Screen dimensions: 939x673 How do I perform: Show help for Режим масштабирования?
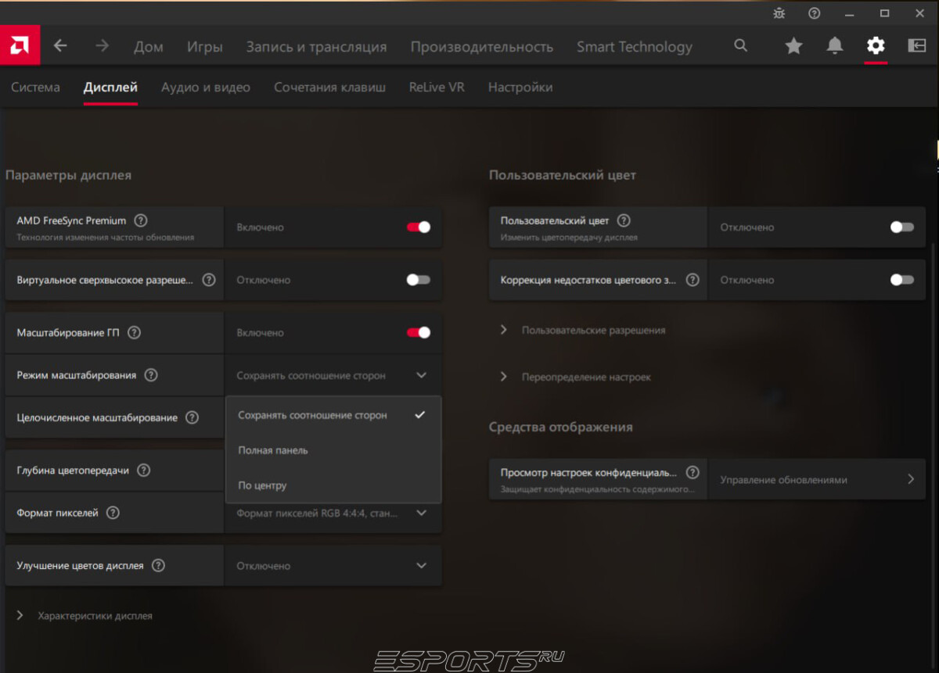click(151, 375)
